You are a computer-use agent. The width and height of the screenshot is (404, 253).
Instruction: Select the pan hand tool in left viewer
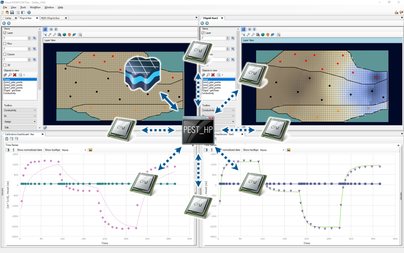point(69,34)
